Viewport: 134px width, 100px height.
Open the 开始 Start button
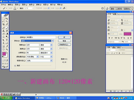(6, 98)
